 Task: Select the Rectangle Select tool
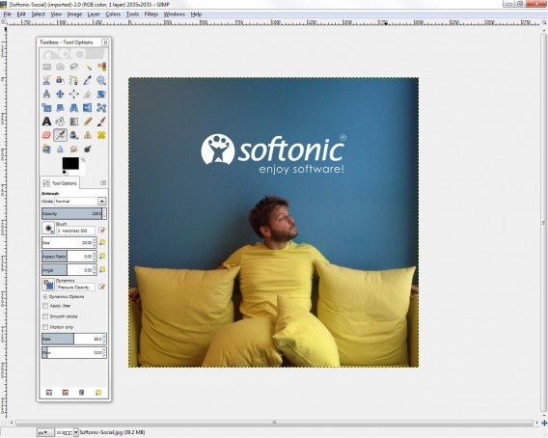click(46, 67)
